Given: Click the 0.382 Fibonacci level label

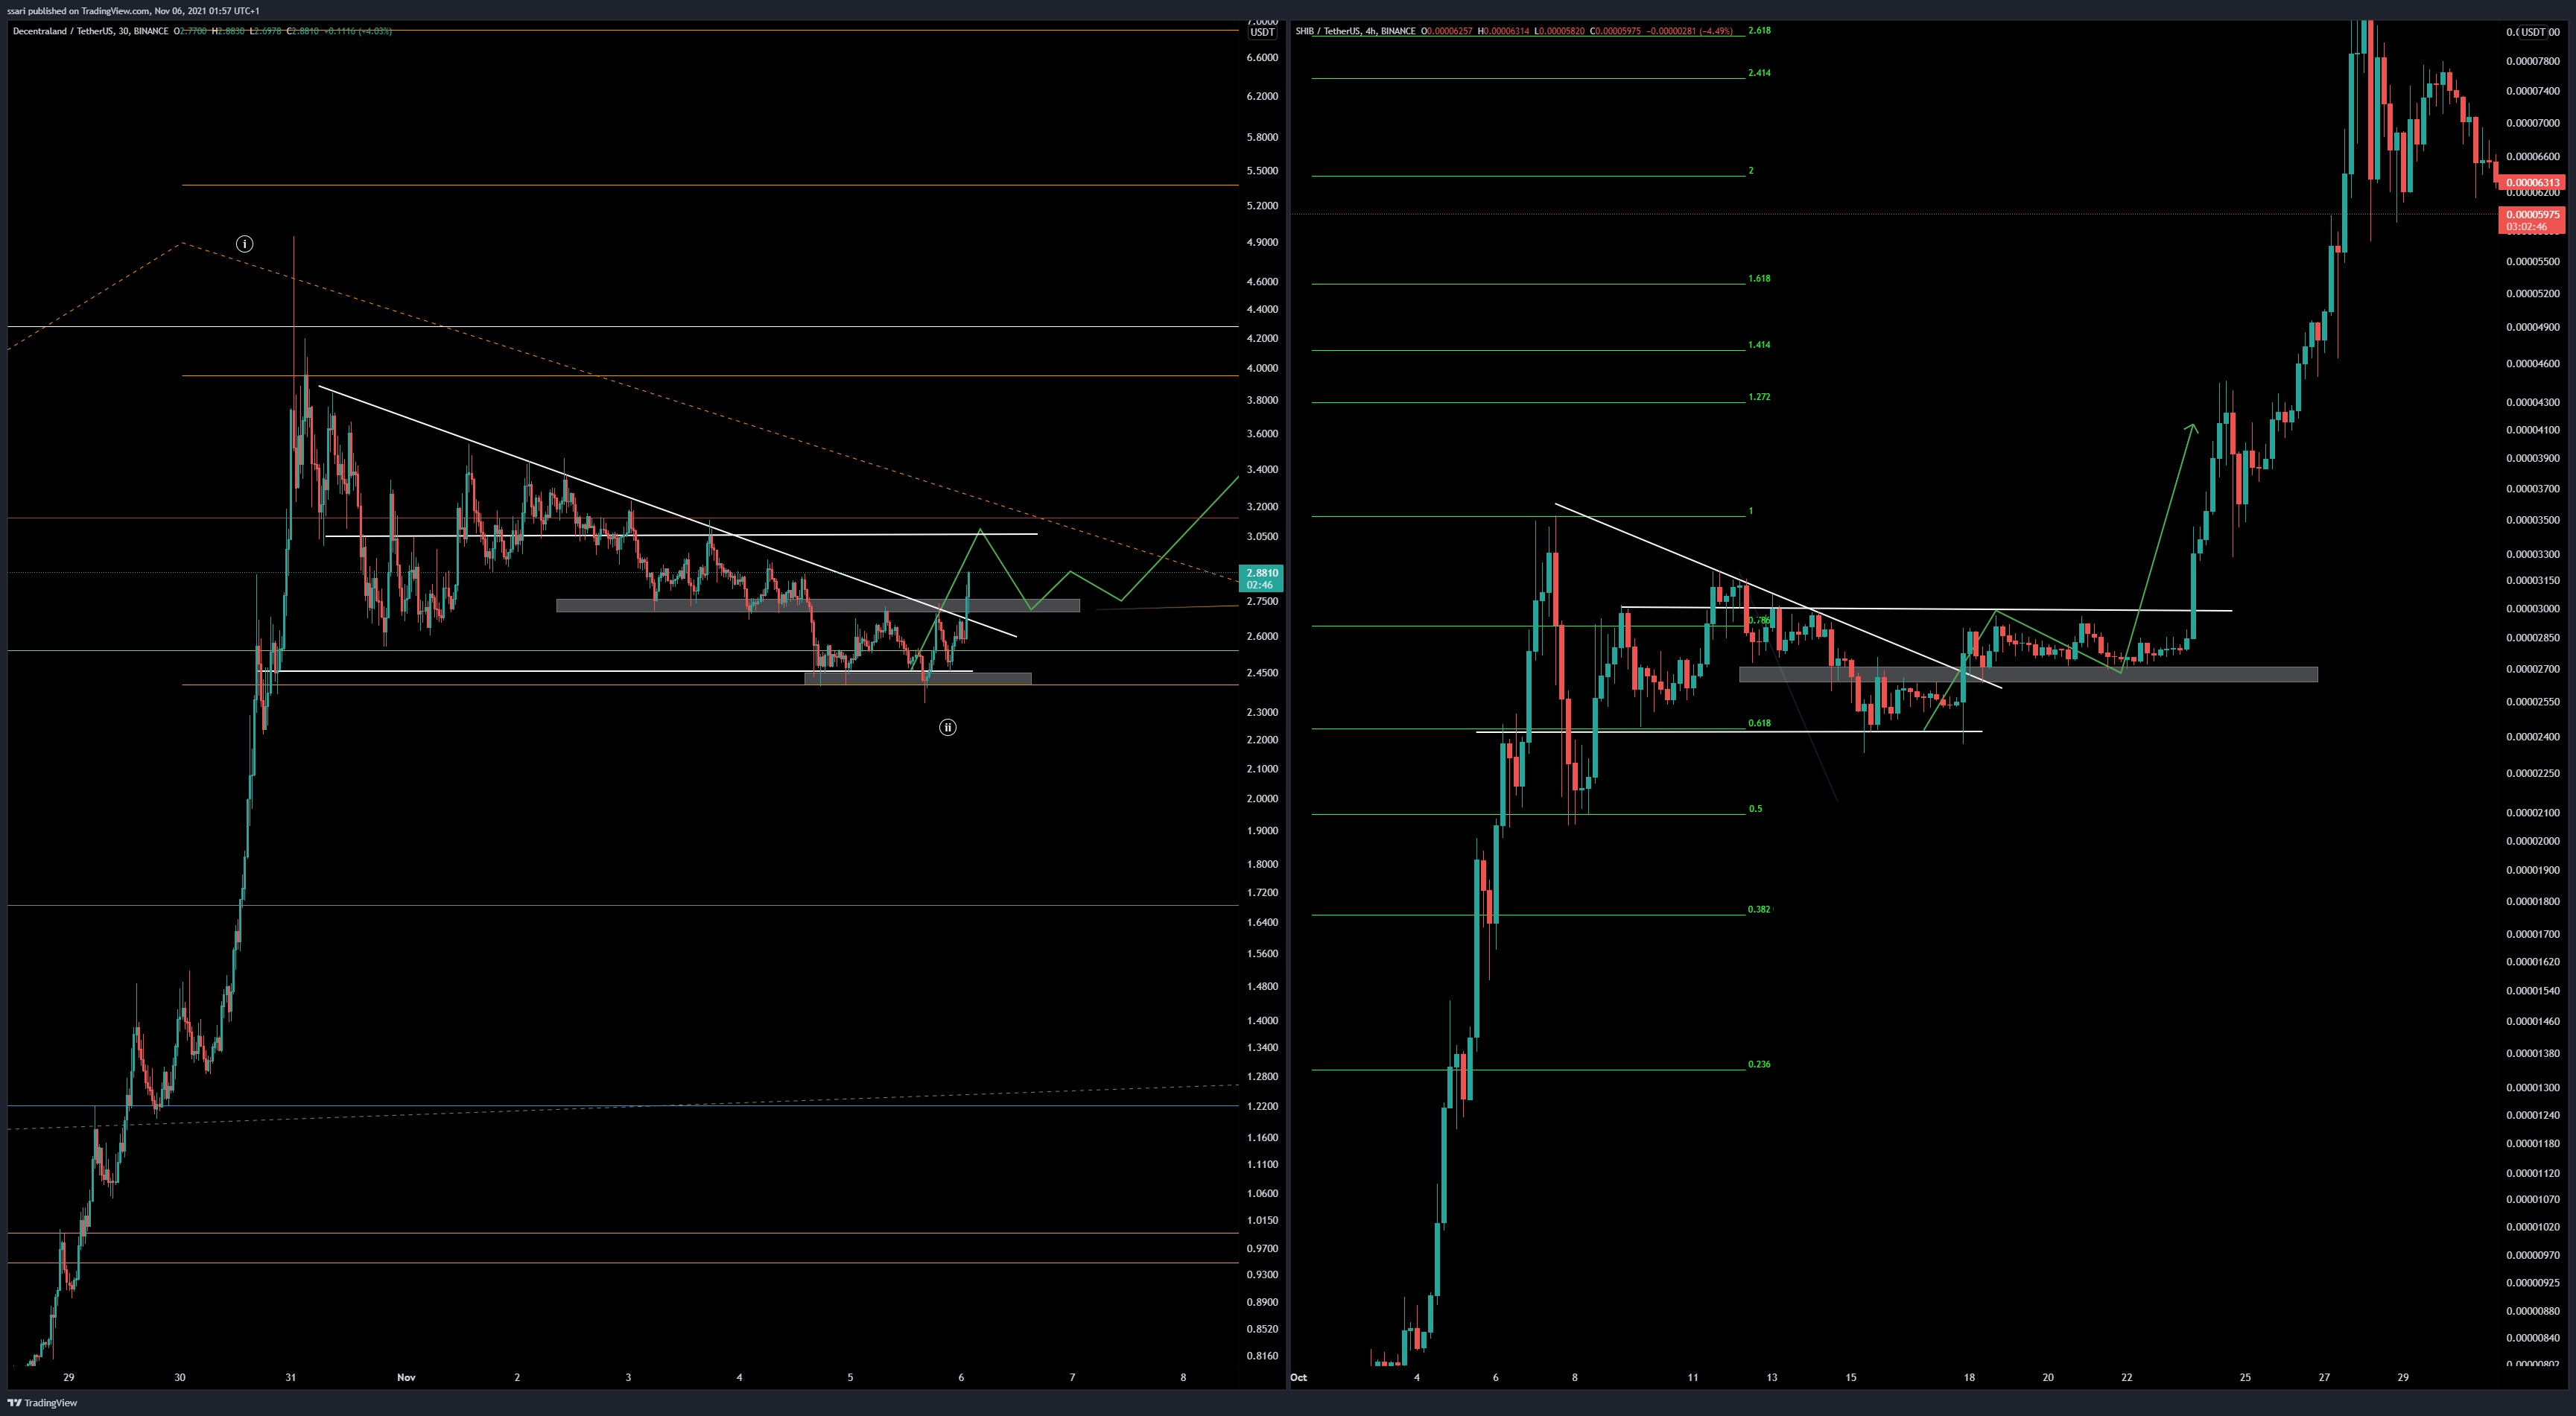Looking at the screenshot, I should pyautogui.click(x=1759, y=910).
